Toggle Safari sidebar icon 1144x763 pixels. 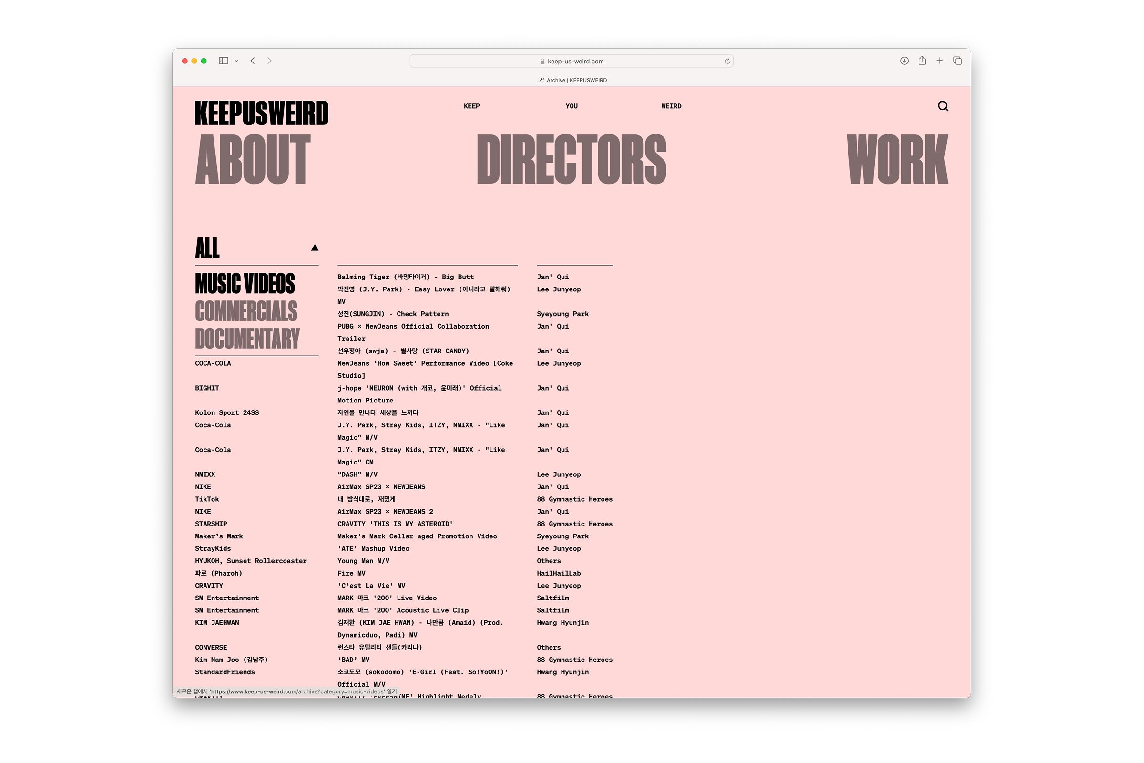click(x=223, y=61)
